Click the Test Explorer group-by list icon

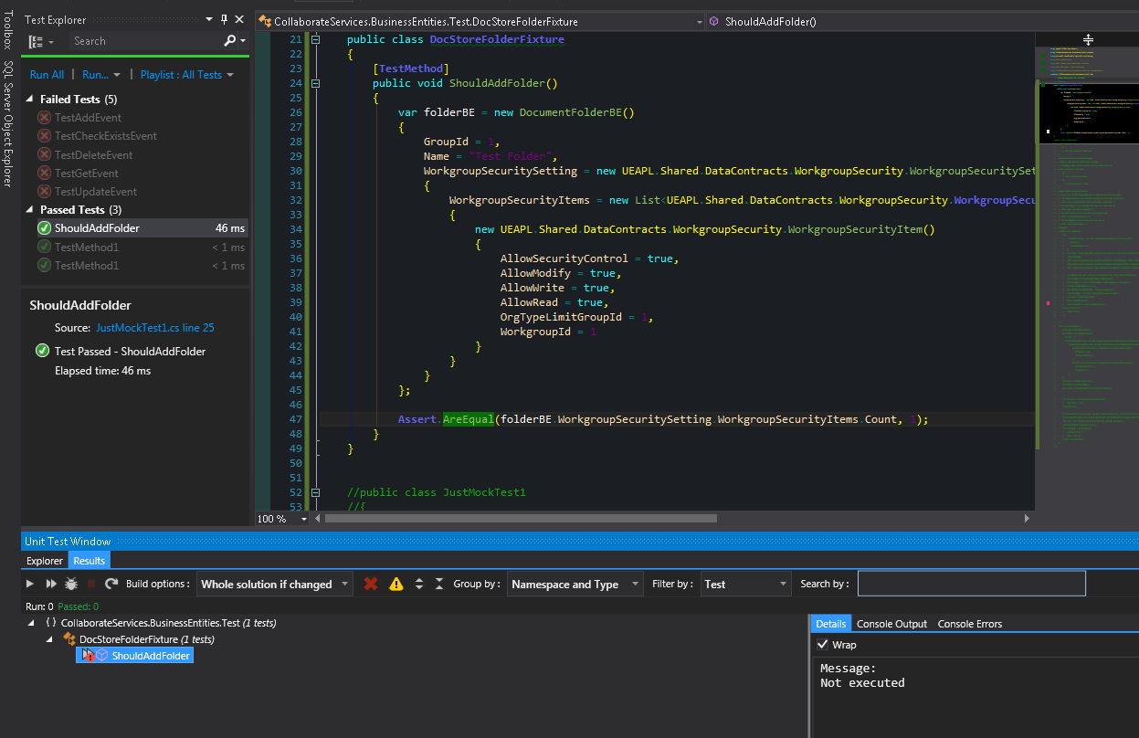click(x=36, y=41)
